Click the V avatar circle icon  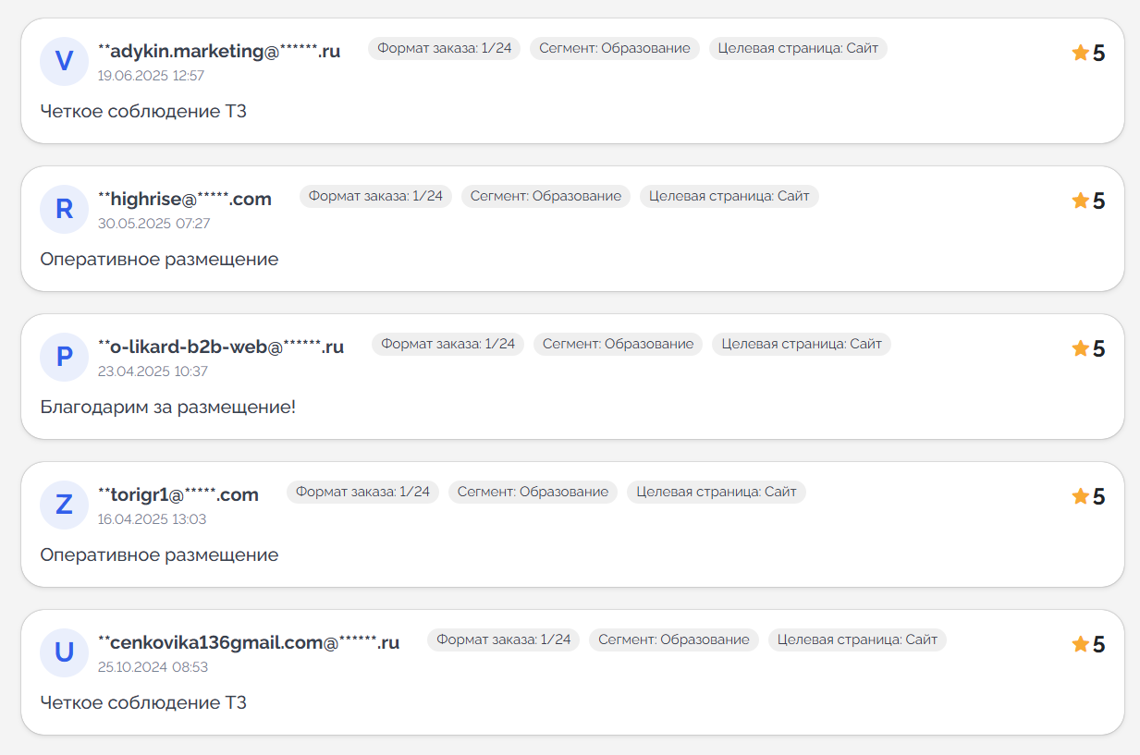click(64, 61)
